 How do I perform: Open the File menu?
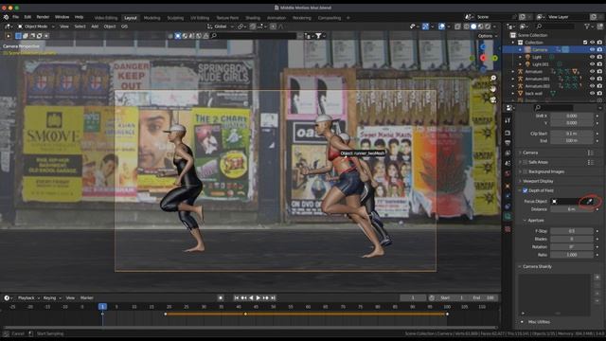(x=15, y=17)
